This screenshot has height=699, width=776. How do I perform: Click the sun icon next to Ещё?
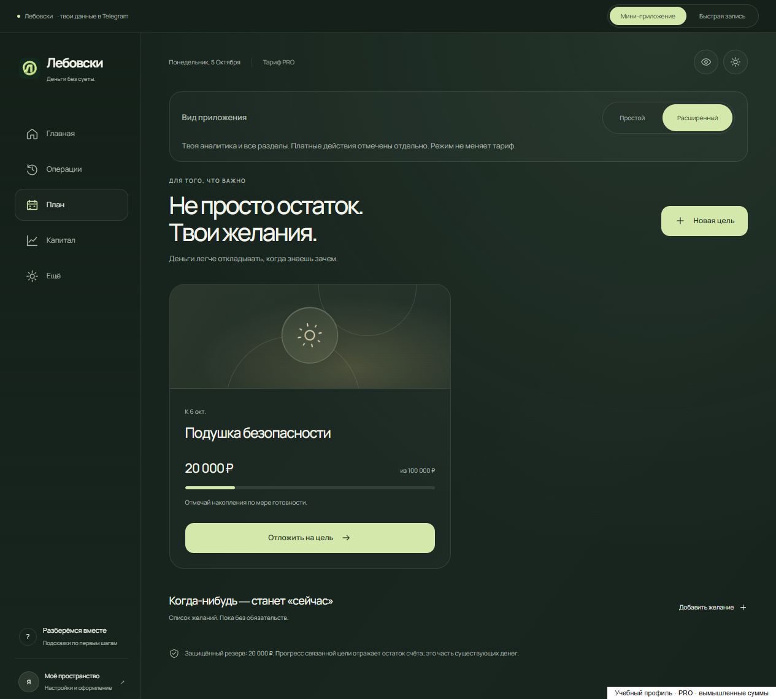coord(32,276)
